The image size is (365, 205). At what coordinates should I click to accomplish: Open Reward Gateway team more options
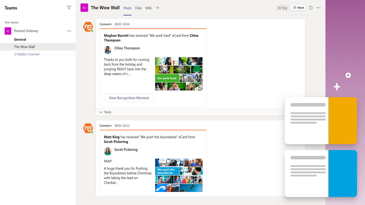[69, 31]
